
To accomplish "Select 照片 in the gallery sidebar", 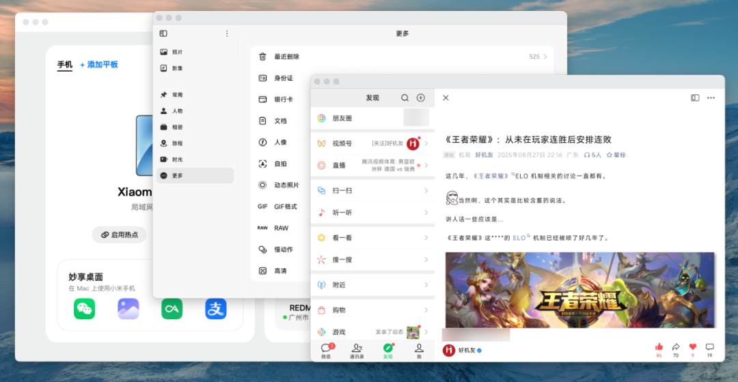I will tap(195, 52).
